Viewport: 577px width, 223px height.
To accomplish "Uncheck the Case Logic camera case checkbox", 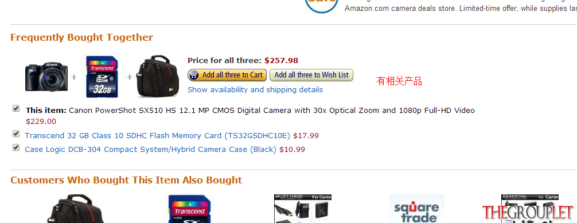I will [16, 147].
